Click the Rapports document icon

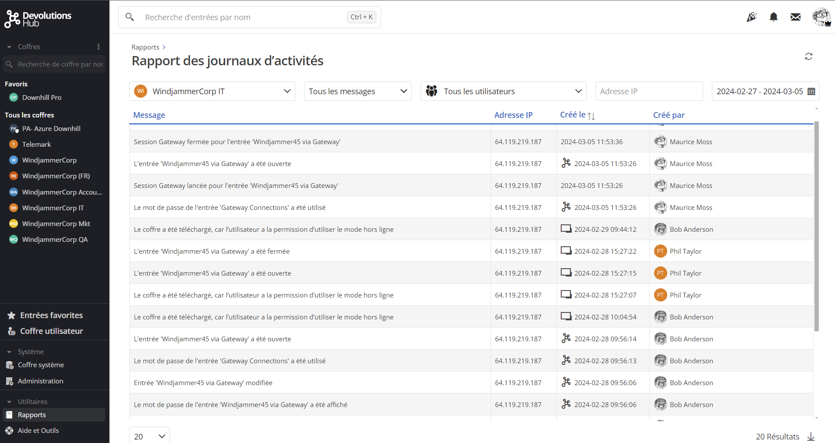[x=9, y=415]
